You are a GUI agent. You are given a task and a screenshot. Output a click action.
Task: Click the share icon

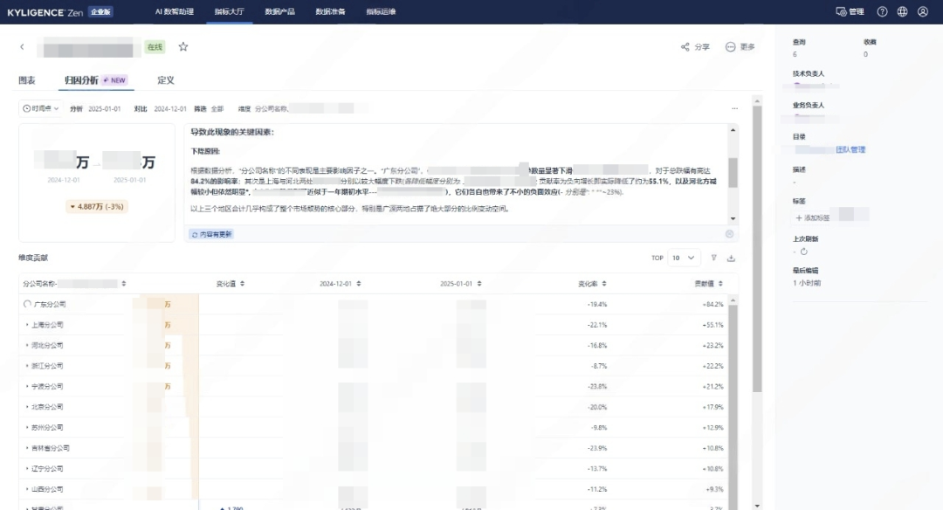[x=685, y=47]
